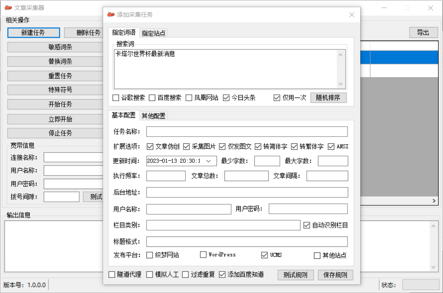The height and width of the screenshot is (293, 443).
Task: Toggle the 采集图片 checkbox
Action: pyautogui.click(x=186, y=146)
